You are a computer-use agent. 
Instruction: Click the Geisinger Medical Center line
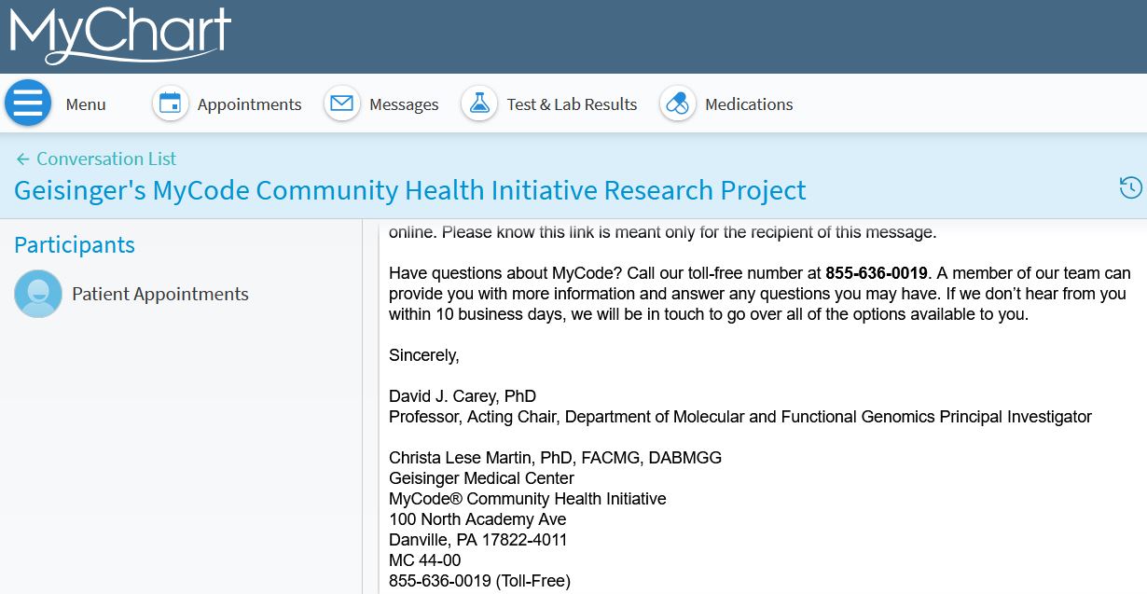pyautogui.click(x=481, y=478)
